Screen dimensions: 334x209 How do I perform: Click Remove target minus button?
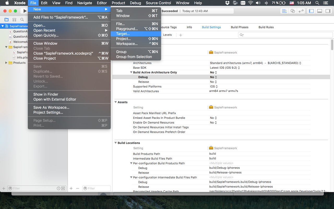(77, 188)
